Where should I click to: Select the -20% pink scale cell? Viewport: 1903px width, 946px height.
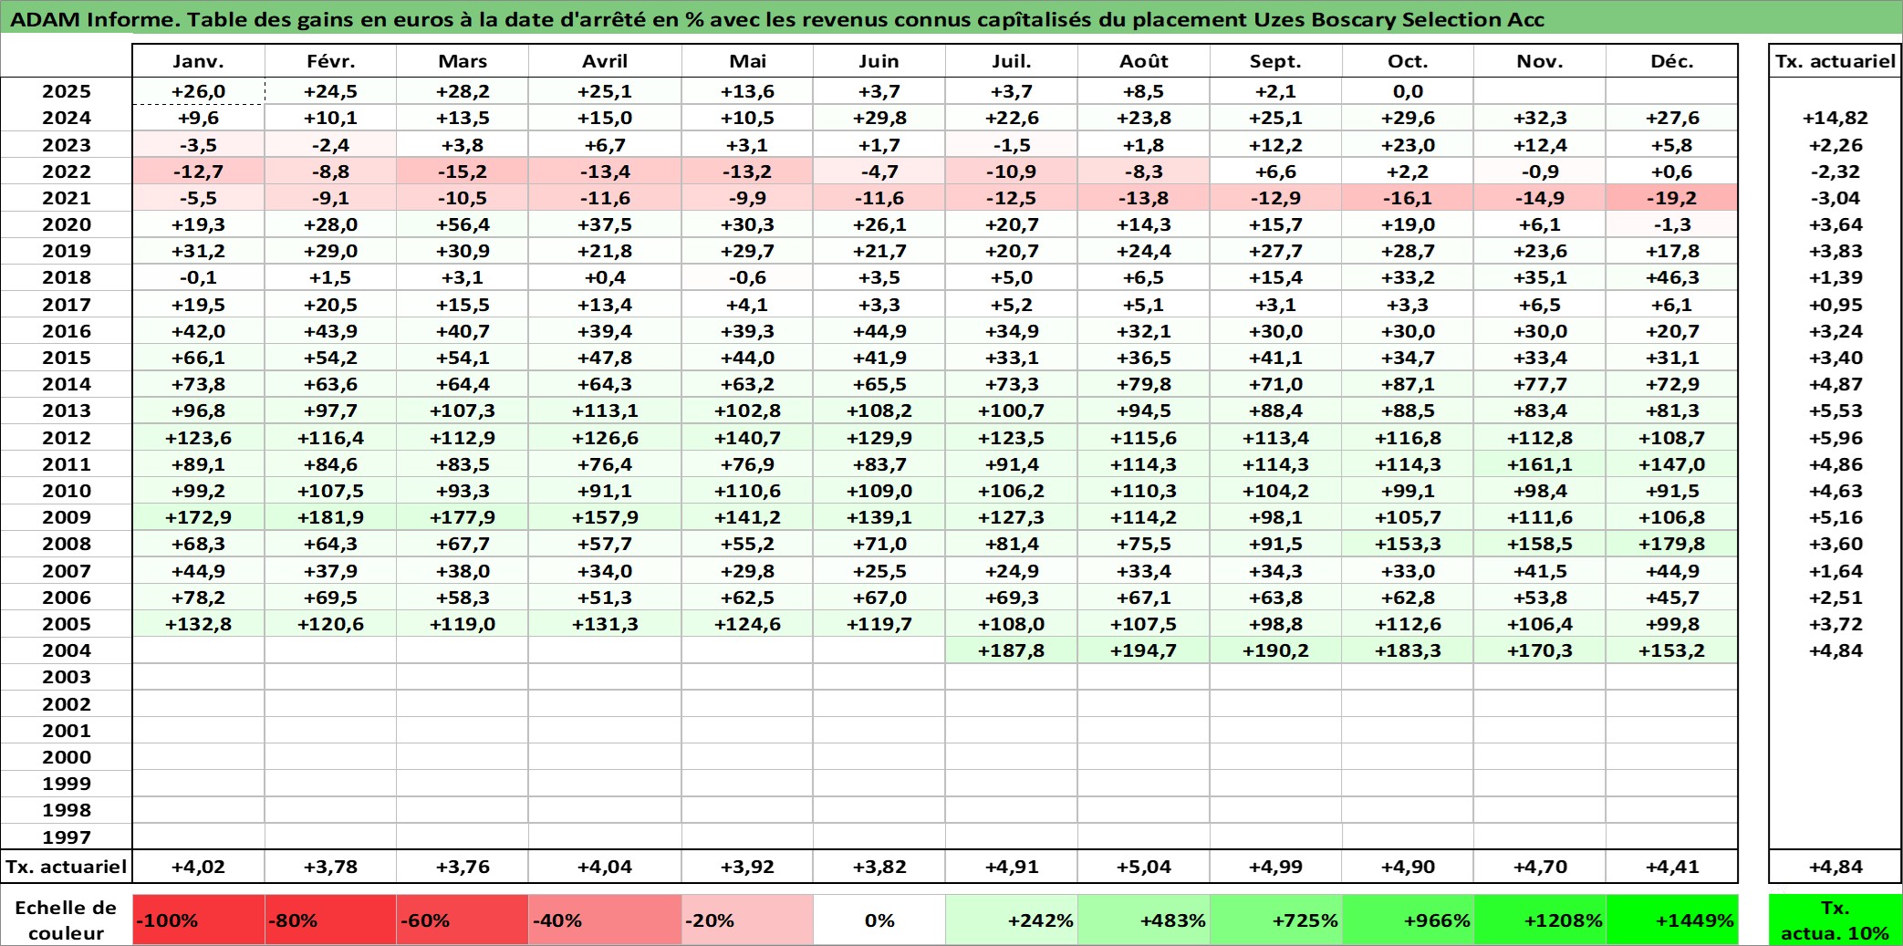747,920
